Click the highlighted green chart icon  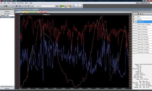[x=63, y=6]
